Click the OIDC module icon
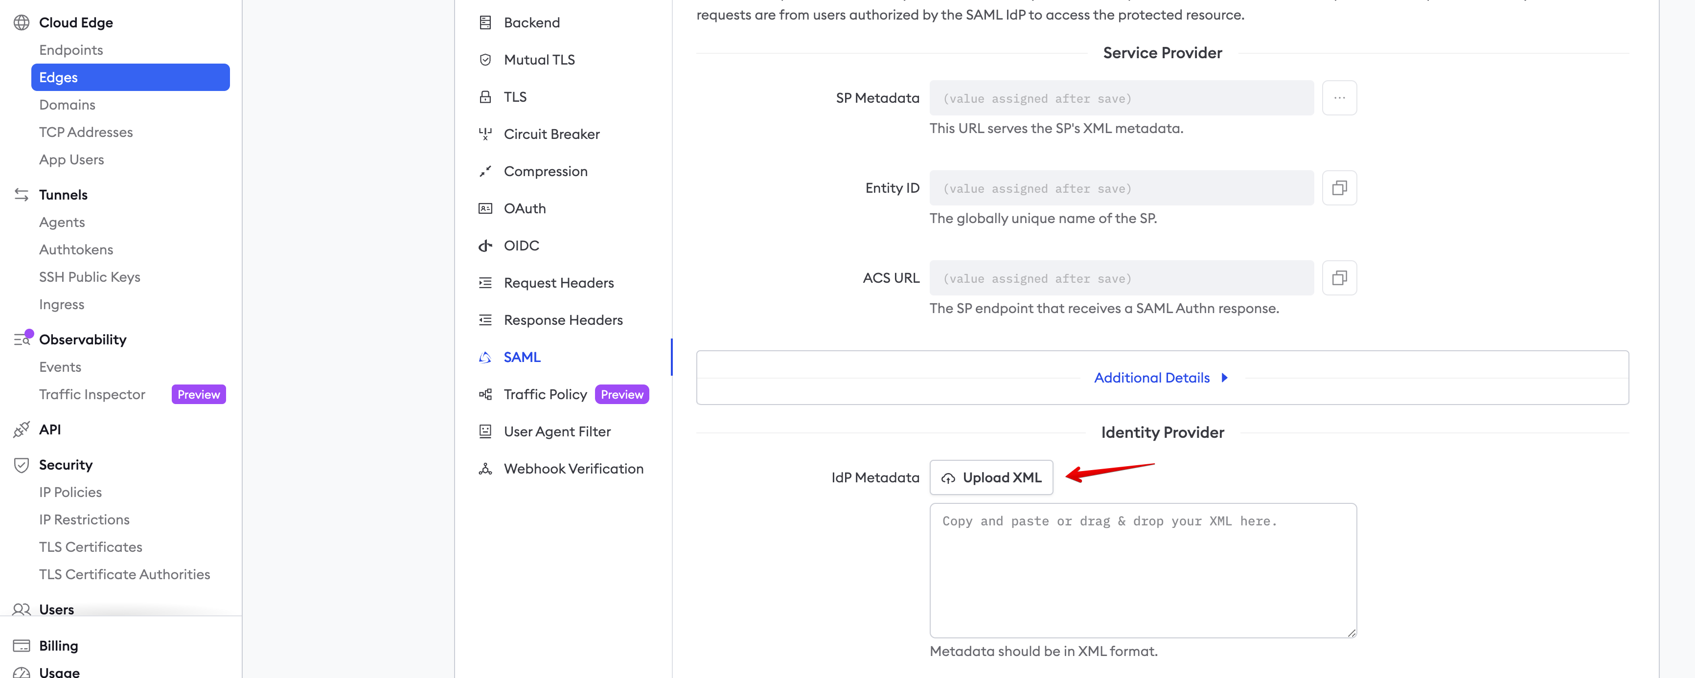The width and height of the screenshot is (1695, 678). (x=485, y=246)
